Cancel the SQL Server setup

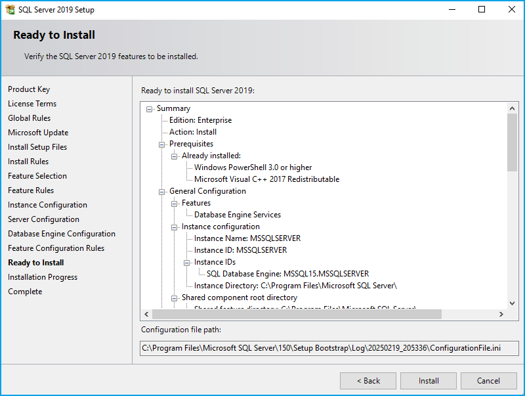coord(488,381)
